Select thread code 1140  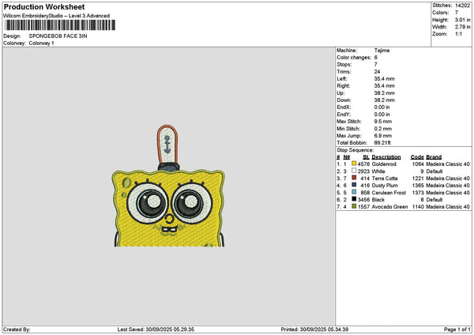418,207
